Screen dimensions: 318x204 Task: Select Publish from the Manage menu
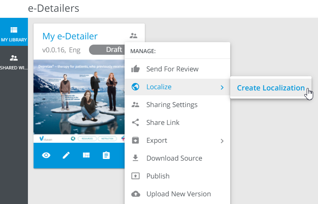(x=158, y=176)
